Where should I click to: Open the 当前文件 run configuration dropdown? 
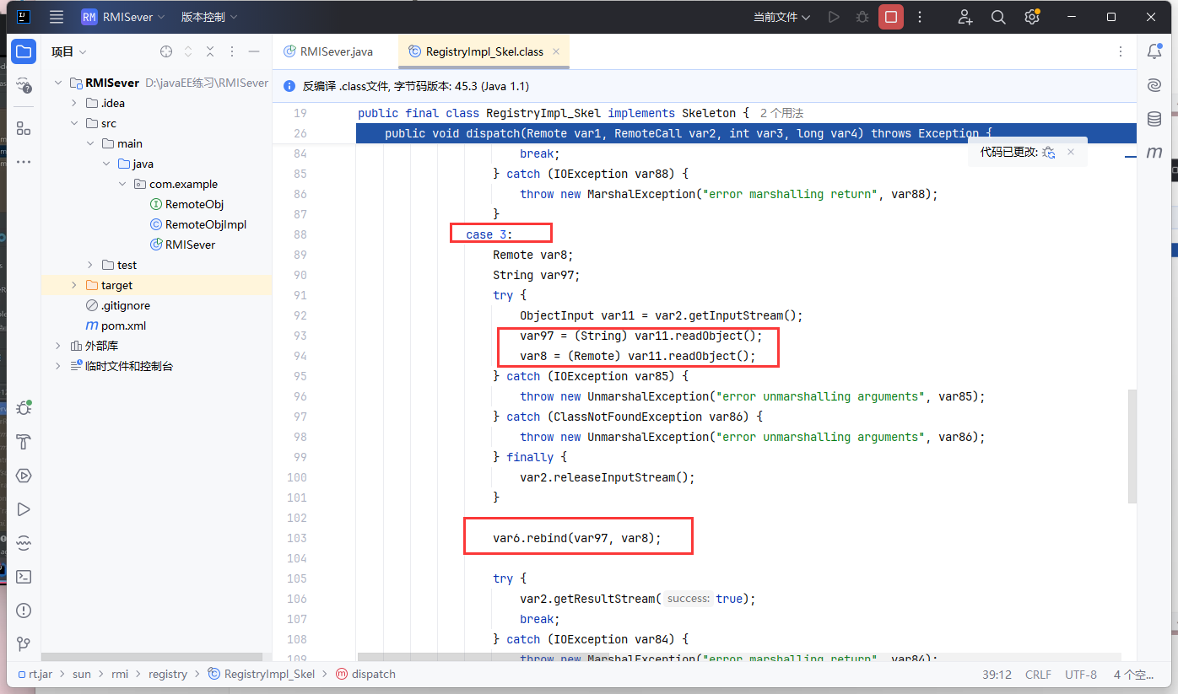point(781,17)
